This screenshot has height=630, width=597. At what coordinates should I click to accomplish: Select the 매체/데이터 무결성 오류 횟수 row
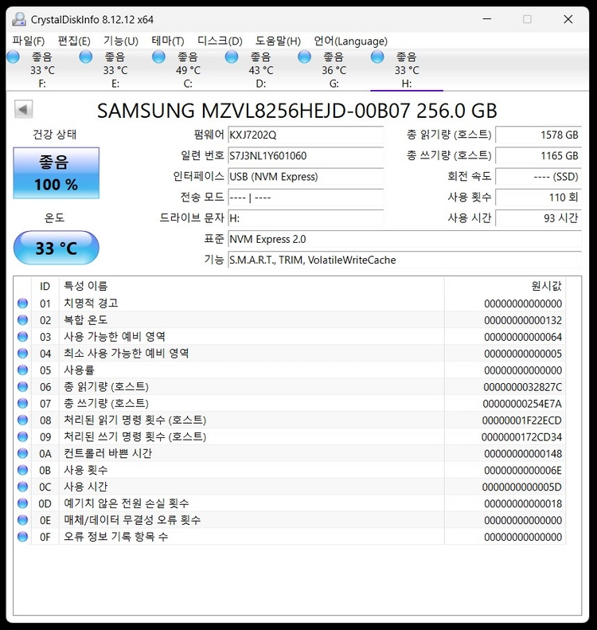tap(290, 520)
